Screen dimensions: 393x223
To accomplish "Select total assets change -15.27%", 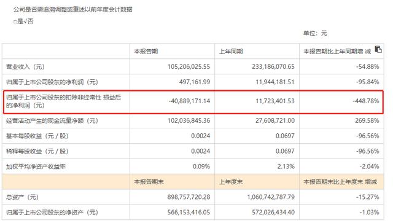I will point(367,197).
